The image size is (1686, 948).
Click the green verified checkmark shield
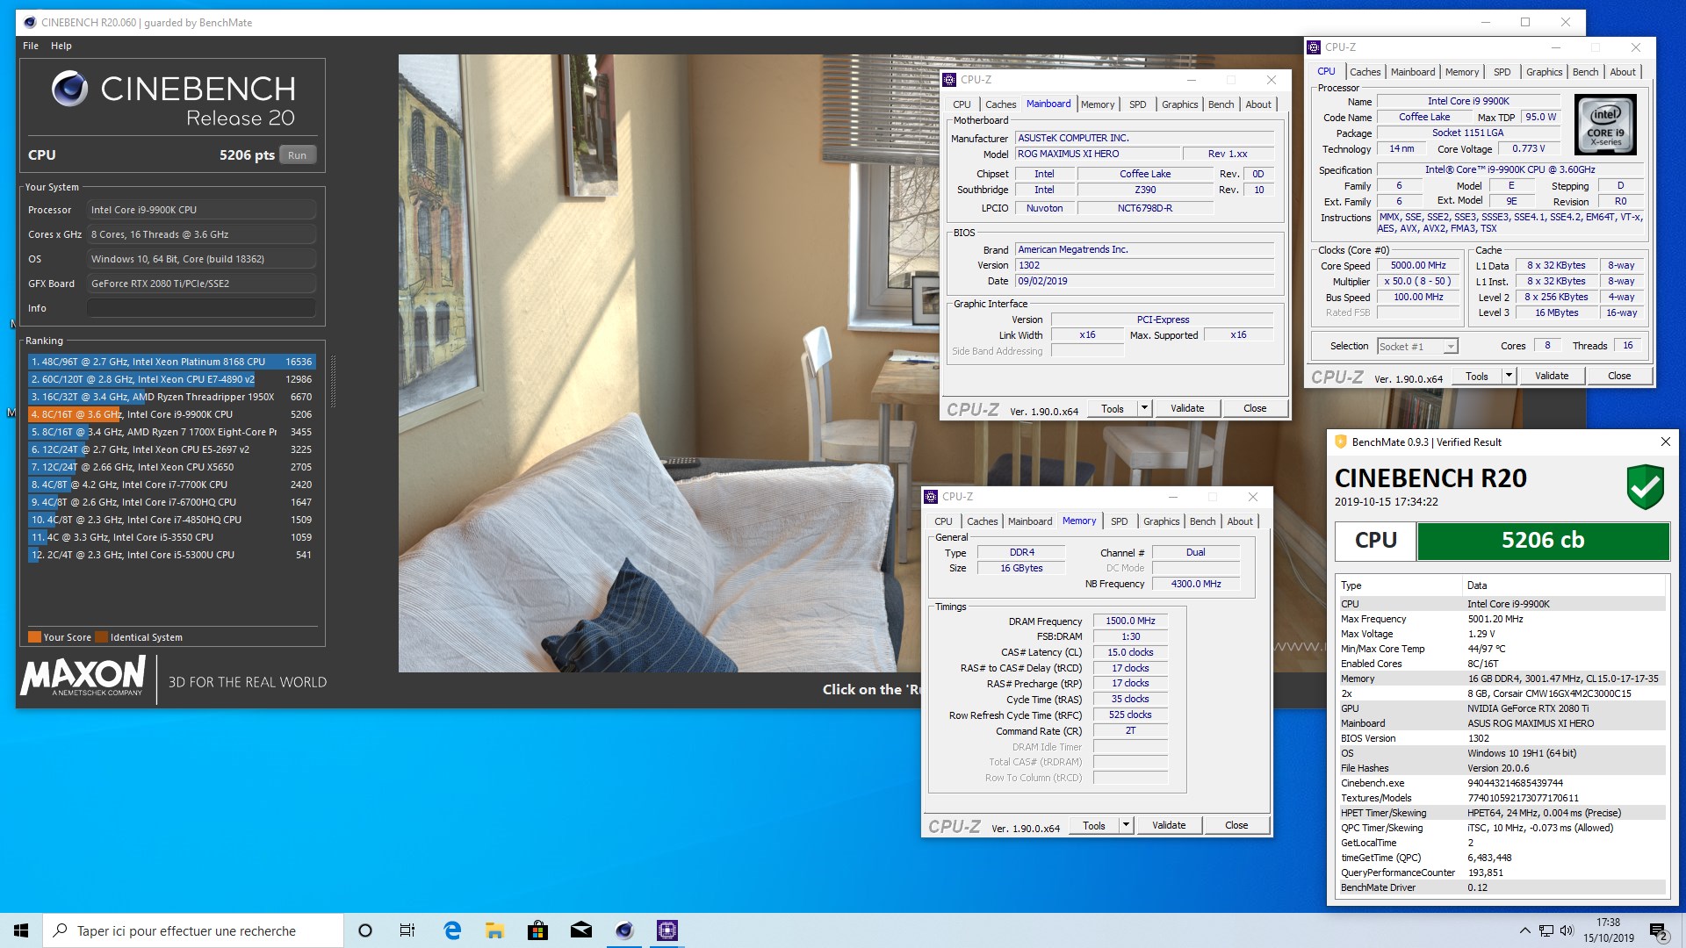pos(1645,487)
